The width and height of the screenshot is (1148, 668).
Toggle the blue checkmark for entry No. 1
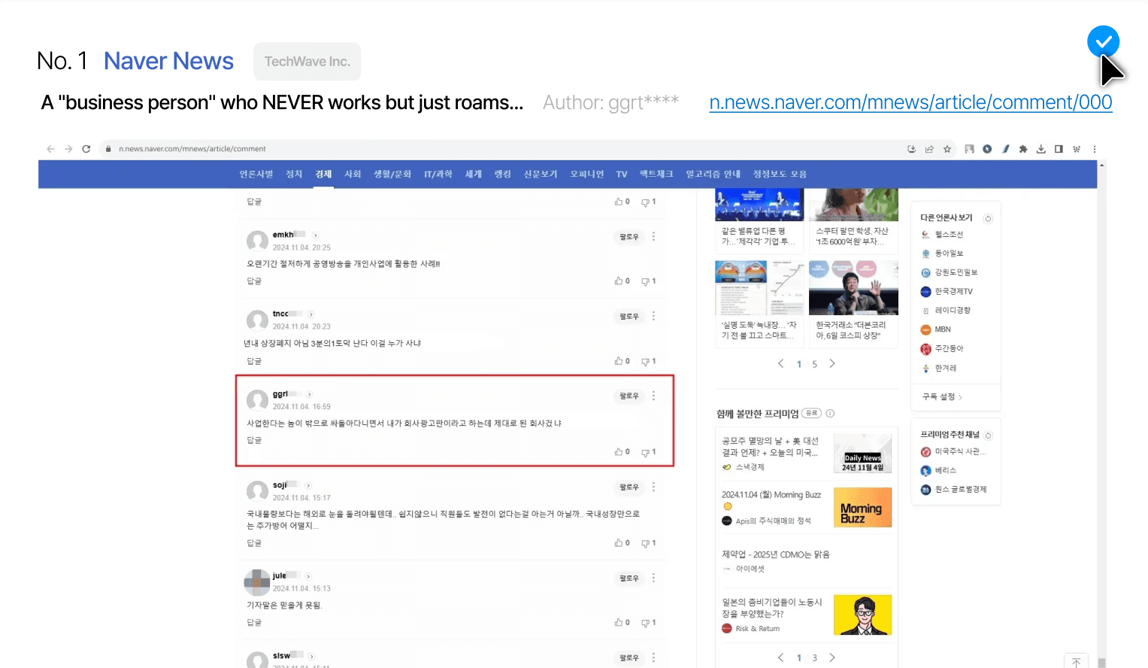pyautogui.click(x=1103, y=41)
